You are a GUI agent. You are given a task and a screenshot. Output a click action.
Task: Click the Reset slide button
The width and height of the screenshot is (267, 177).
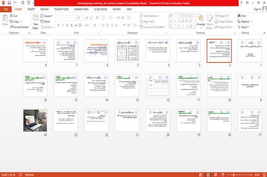point(45,21)
